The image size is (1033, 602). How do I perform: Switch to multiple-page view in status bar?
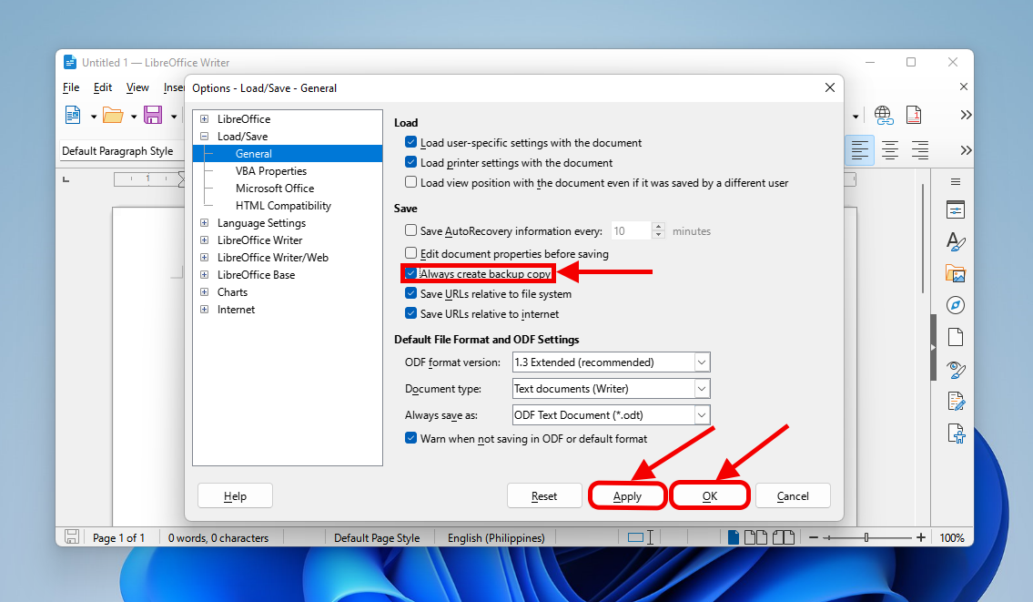click(755, 537)
